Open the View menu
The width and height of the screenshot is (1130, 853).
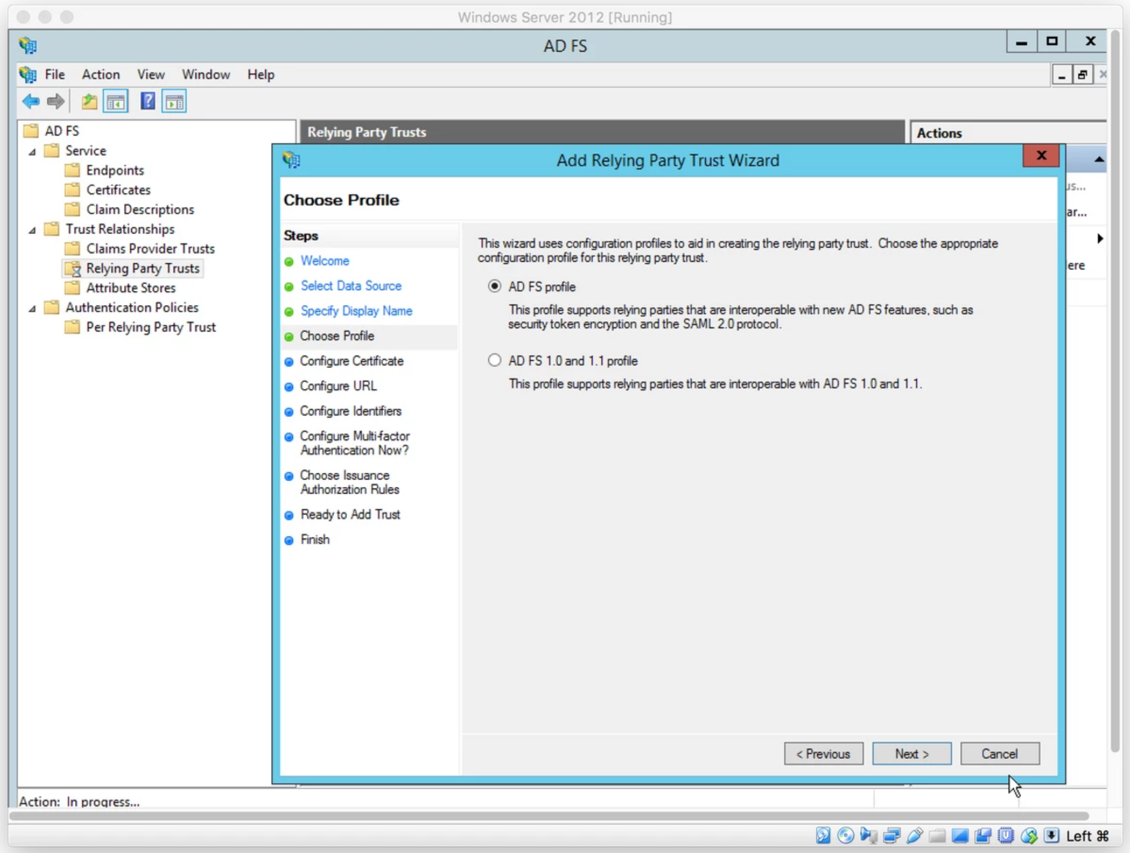tap(151, 74)
